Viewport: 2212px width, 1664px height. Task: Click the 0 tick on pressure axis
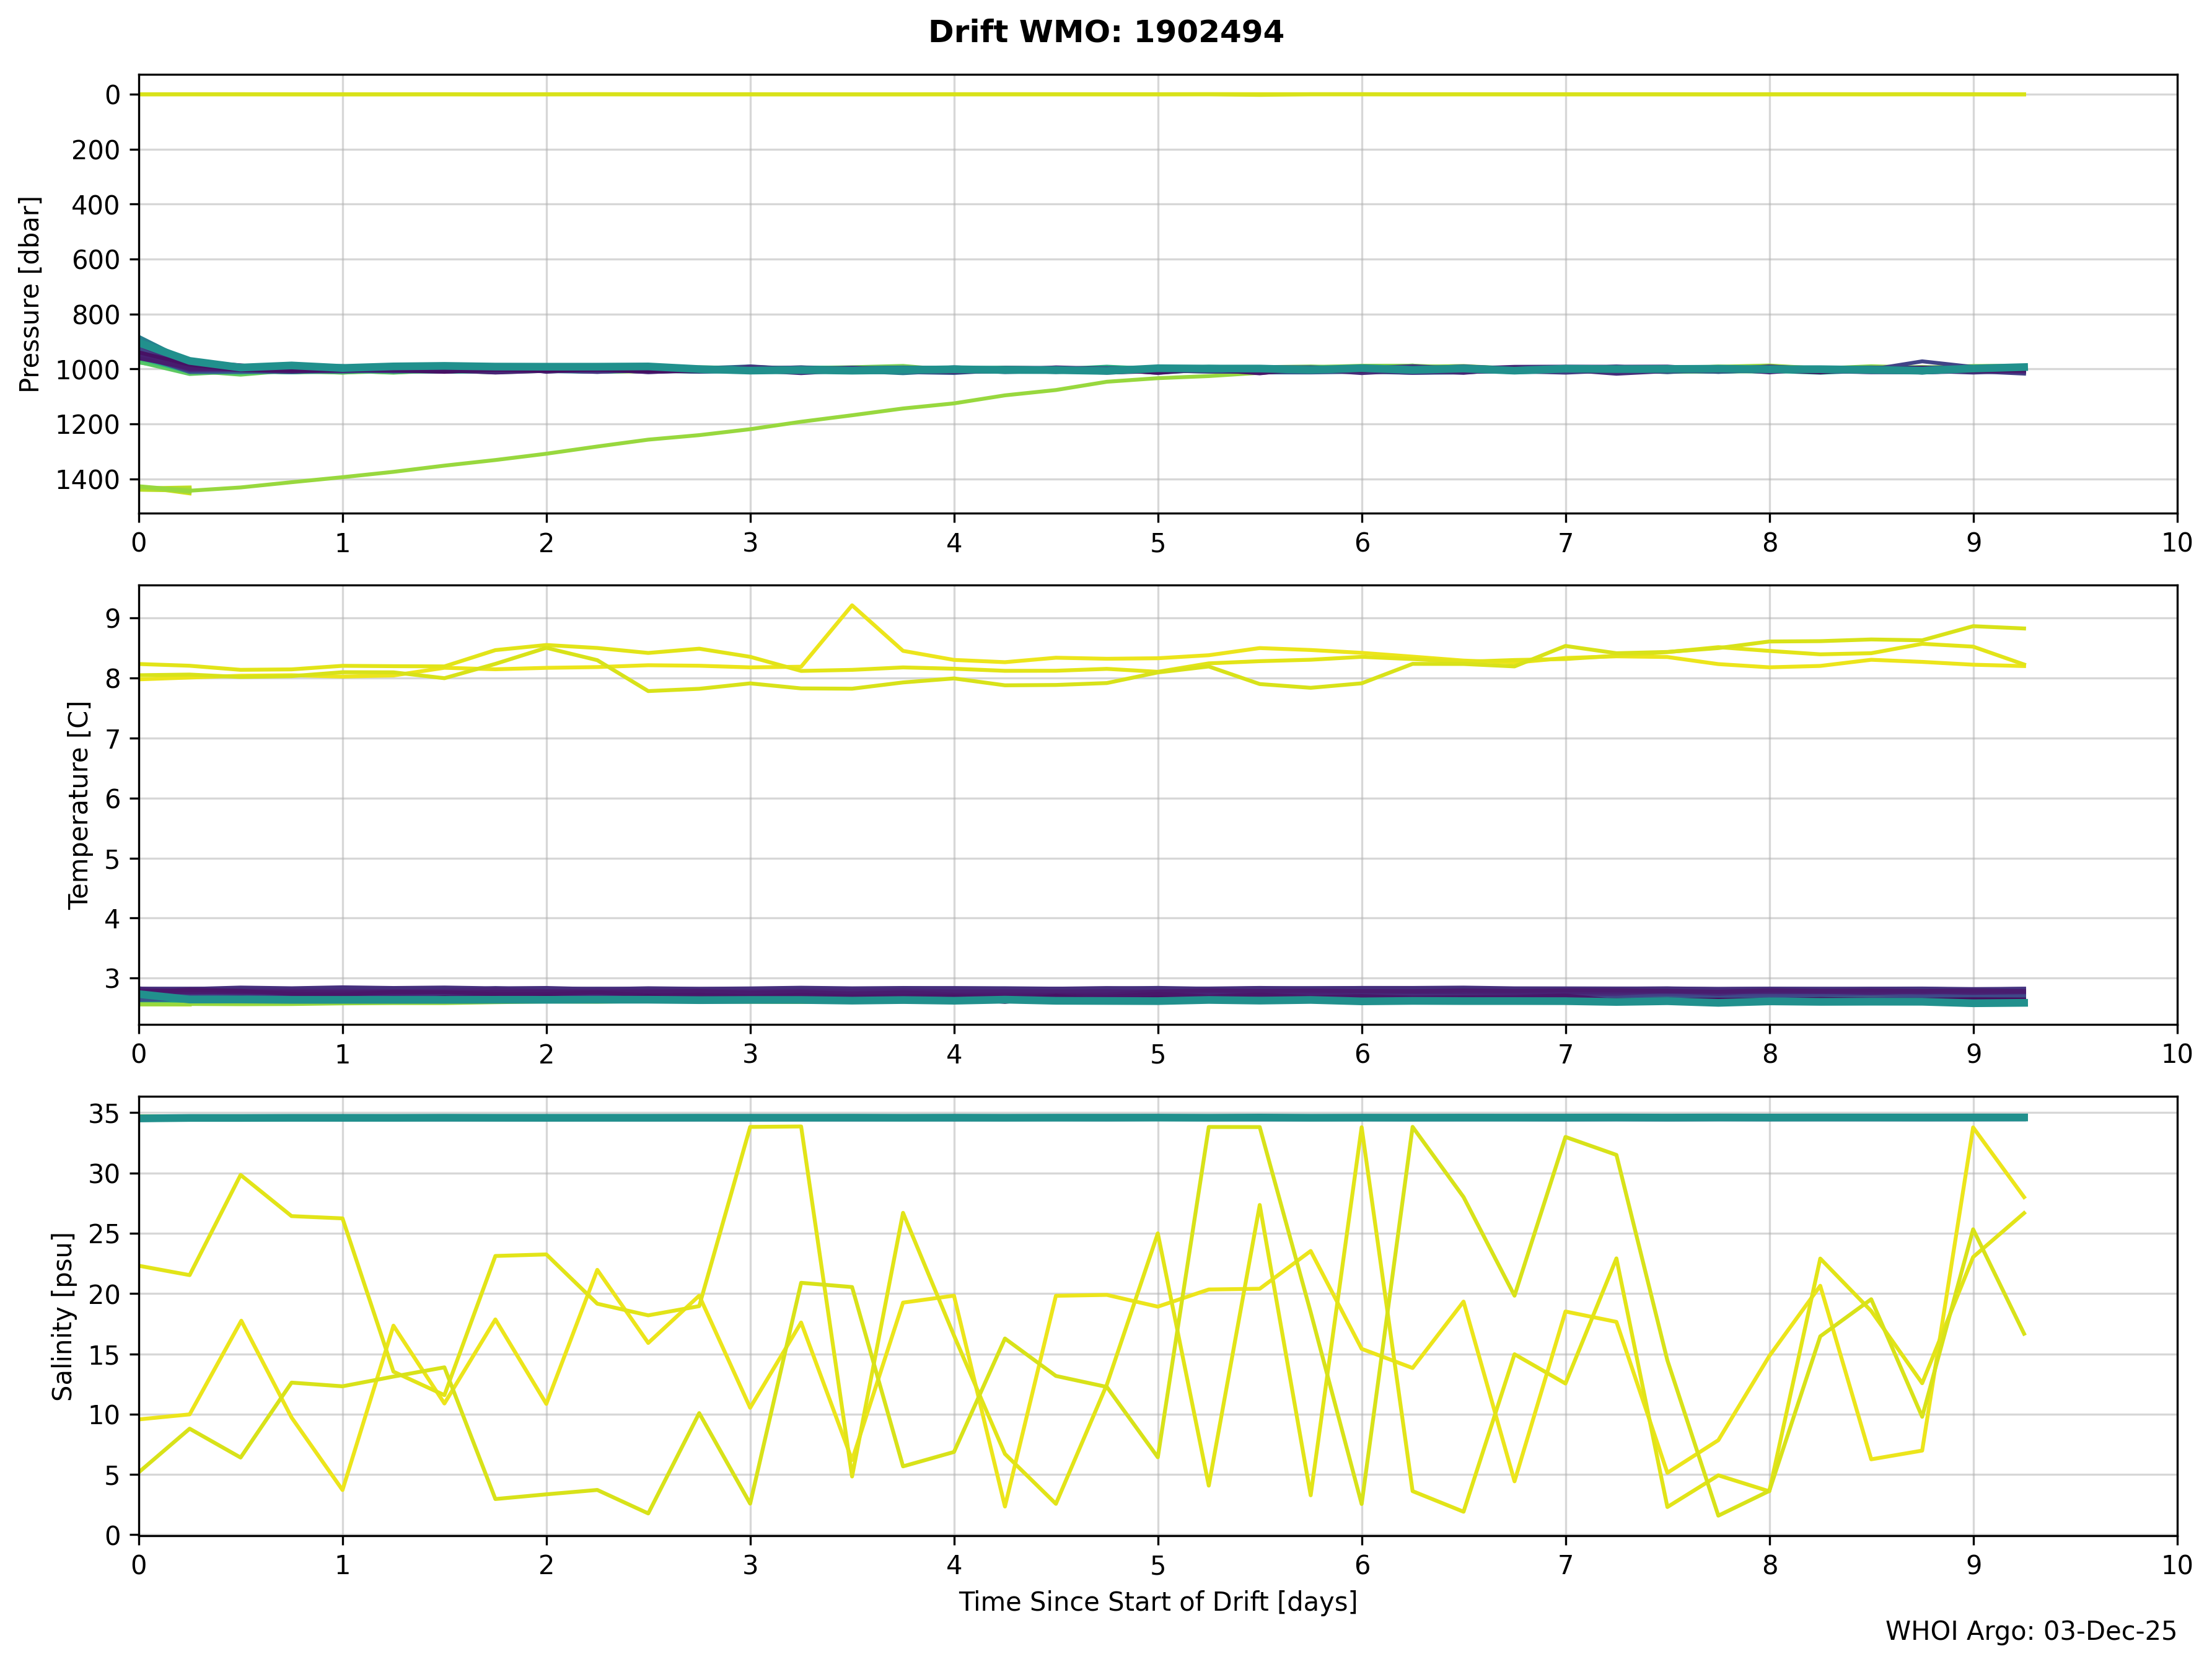tap(113, 95)
